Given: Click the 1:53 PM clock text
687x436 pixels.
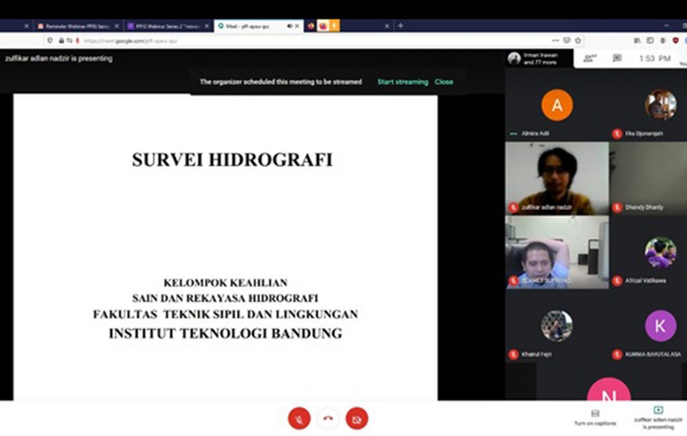Looking at the screenshot, I should (655, 58).
